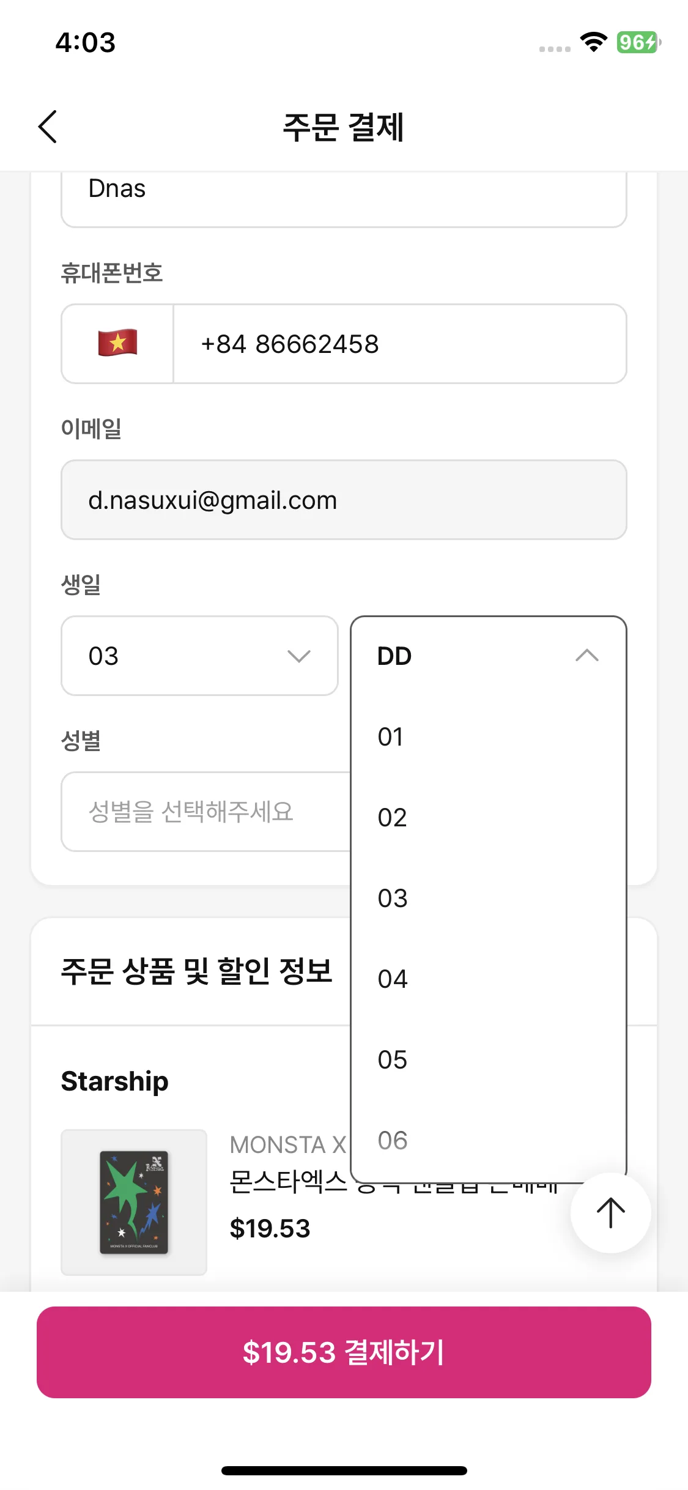Tap the back arrow icon

[48, 127]
